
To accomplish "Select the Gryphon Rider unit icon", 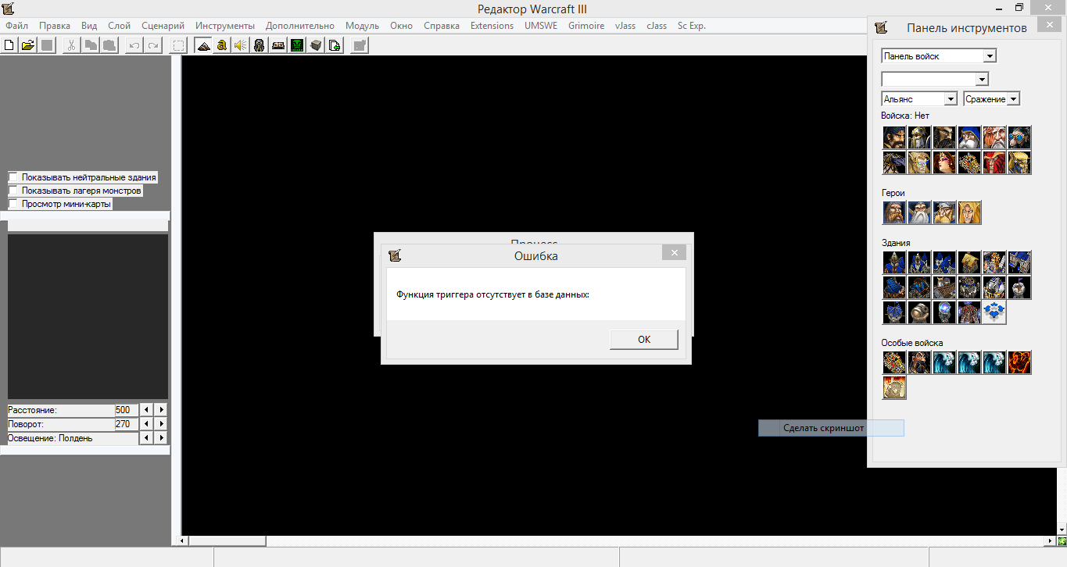I will click(x=894, y=162).
